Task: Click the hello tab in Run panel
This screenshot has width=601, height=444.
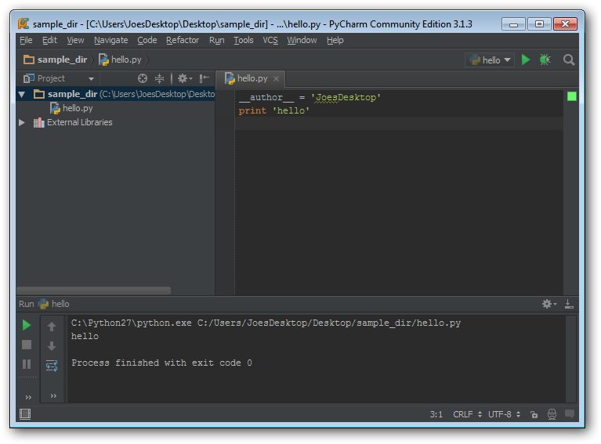Action: (x=54, y=304)
